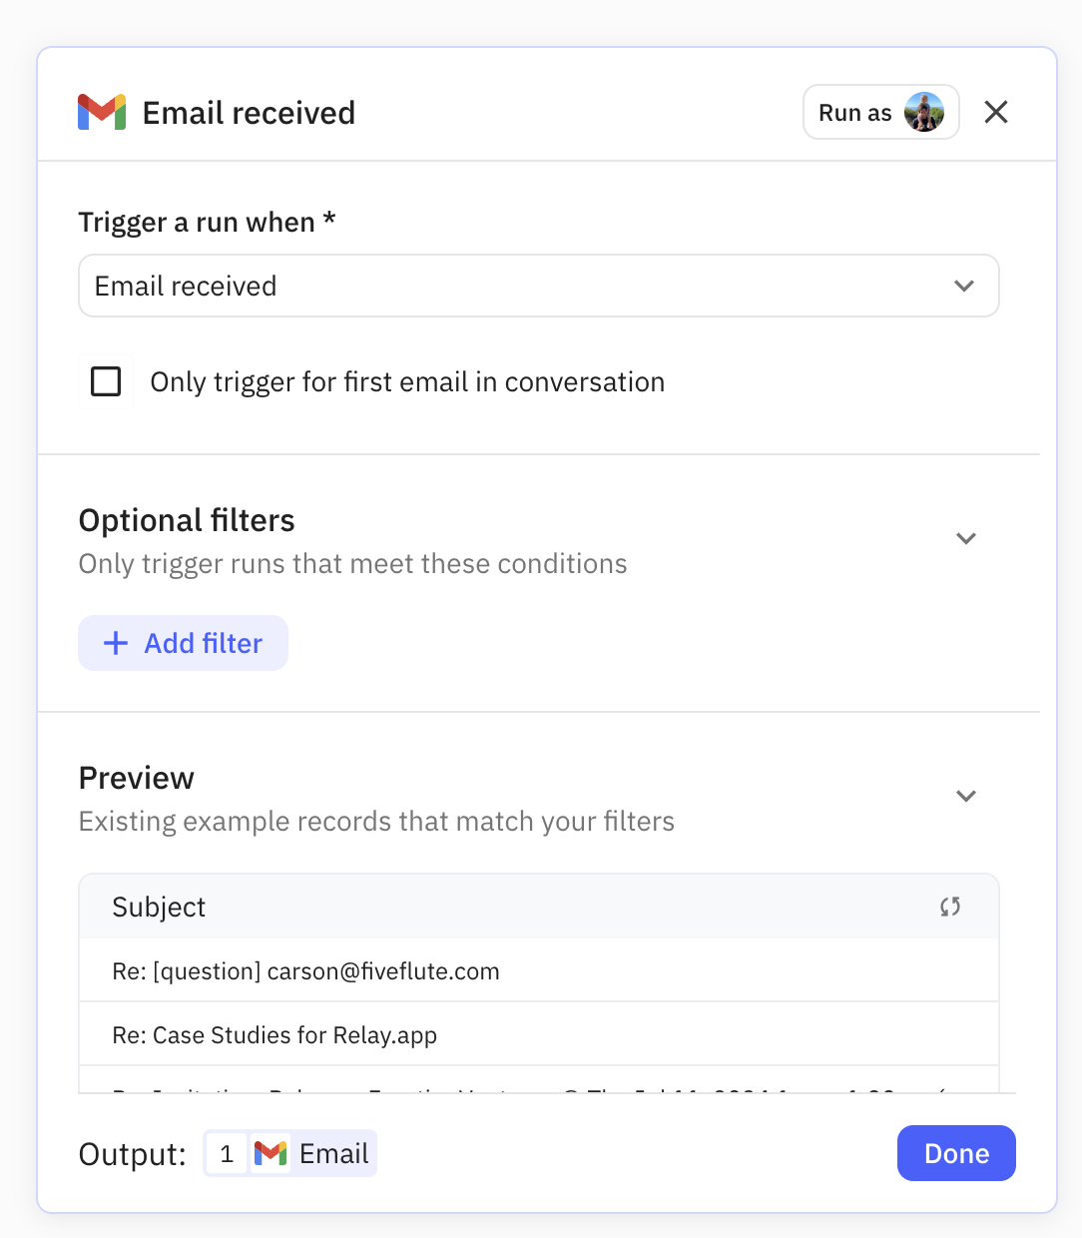Image resolution: width=1082 pixels, height=1238 pixels.
Task: Select the carson@fiveflute.com question email row
Action: 305,971
